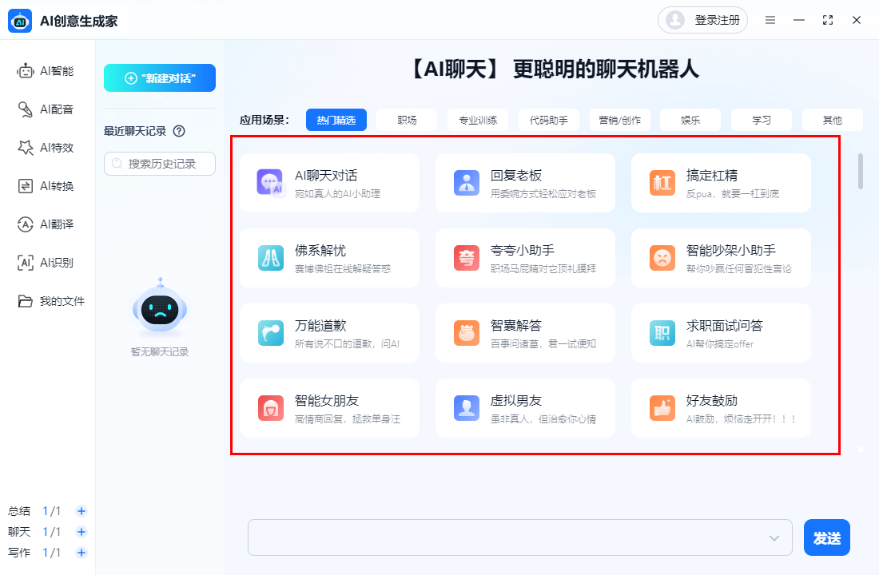
Task: Open the AI识别 recognition tool
Action: (x=46, y=263)
